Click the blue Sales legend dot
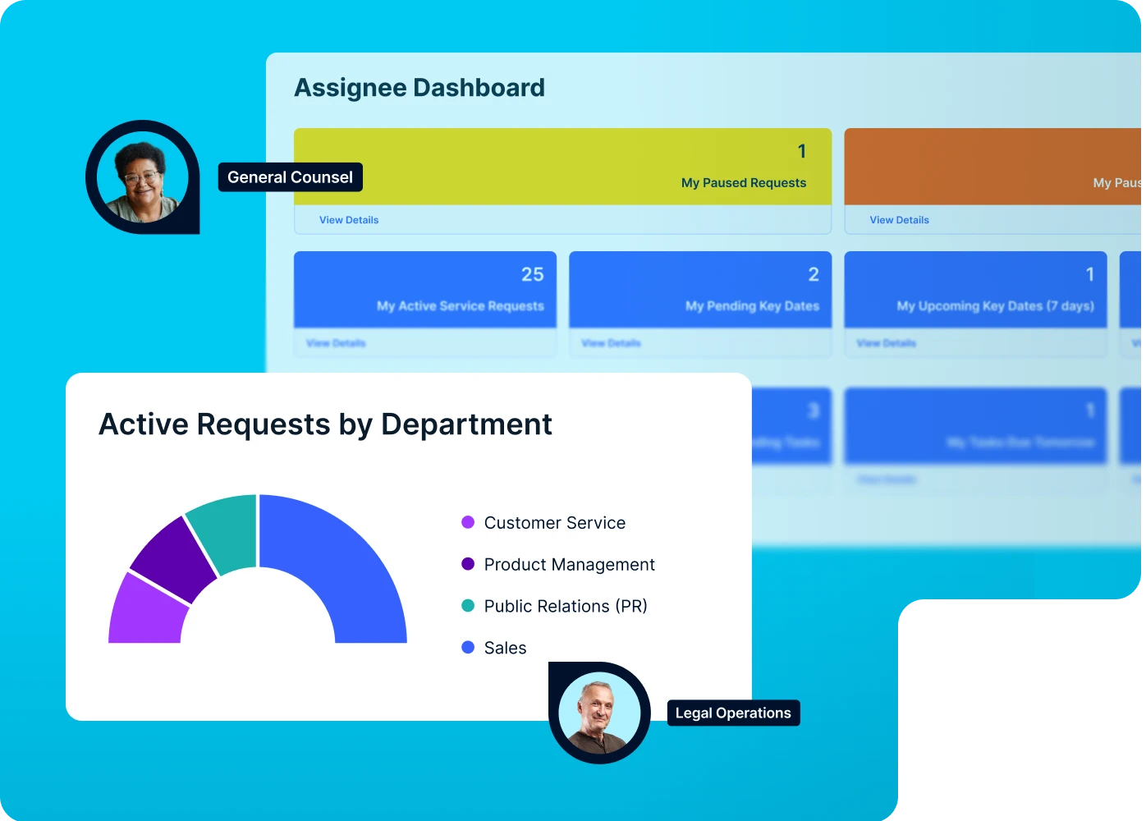The image size is (1146, 821). (x=468, y=648)
